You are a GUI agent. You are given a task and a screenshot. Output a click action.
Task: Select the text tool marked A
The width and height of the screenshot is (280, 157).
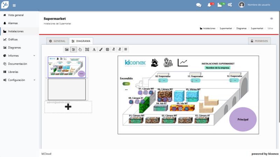(x=94, y=49)
